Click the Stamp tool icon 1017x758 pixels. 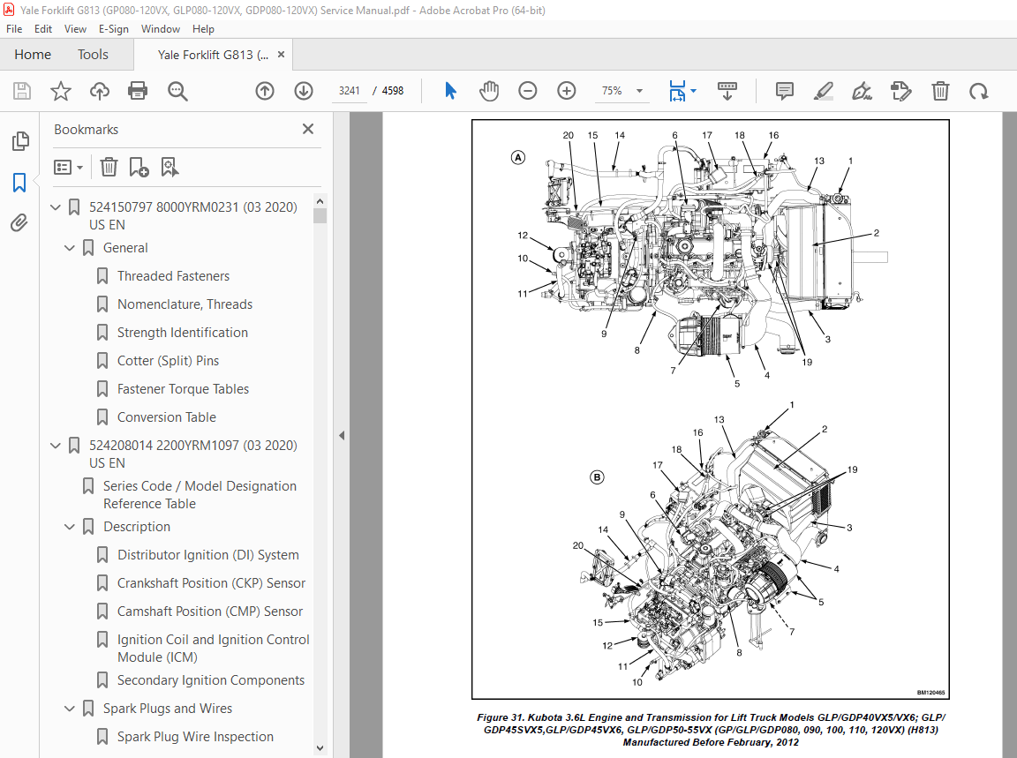[900, 91]
